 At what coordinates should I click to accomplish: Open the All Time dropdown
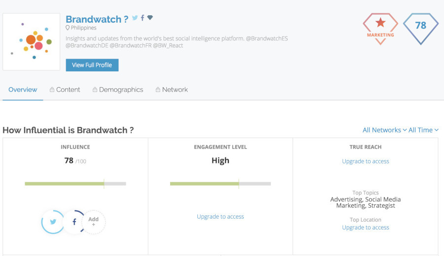pos(423,130)
